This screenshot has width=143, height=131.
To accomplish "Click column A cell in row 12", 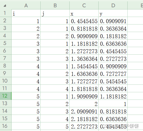I will point(26,96).
